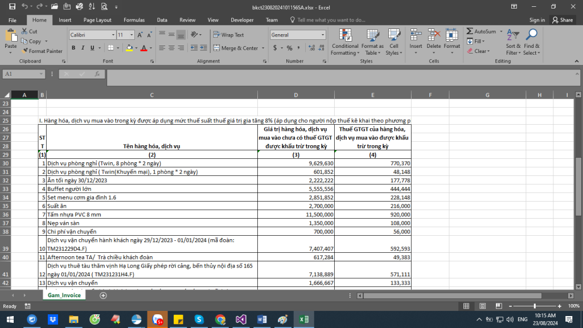The width and height of the screenshot is (583, 328).
Task: Expand the borders dropdown arrow
Action: [x=118, y=48]
